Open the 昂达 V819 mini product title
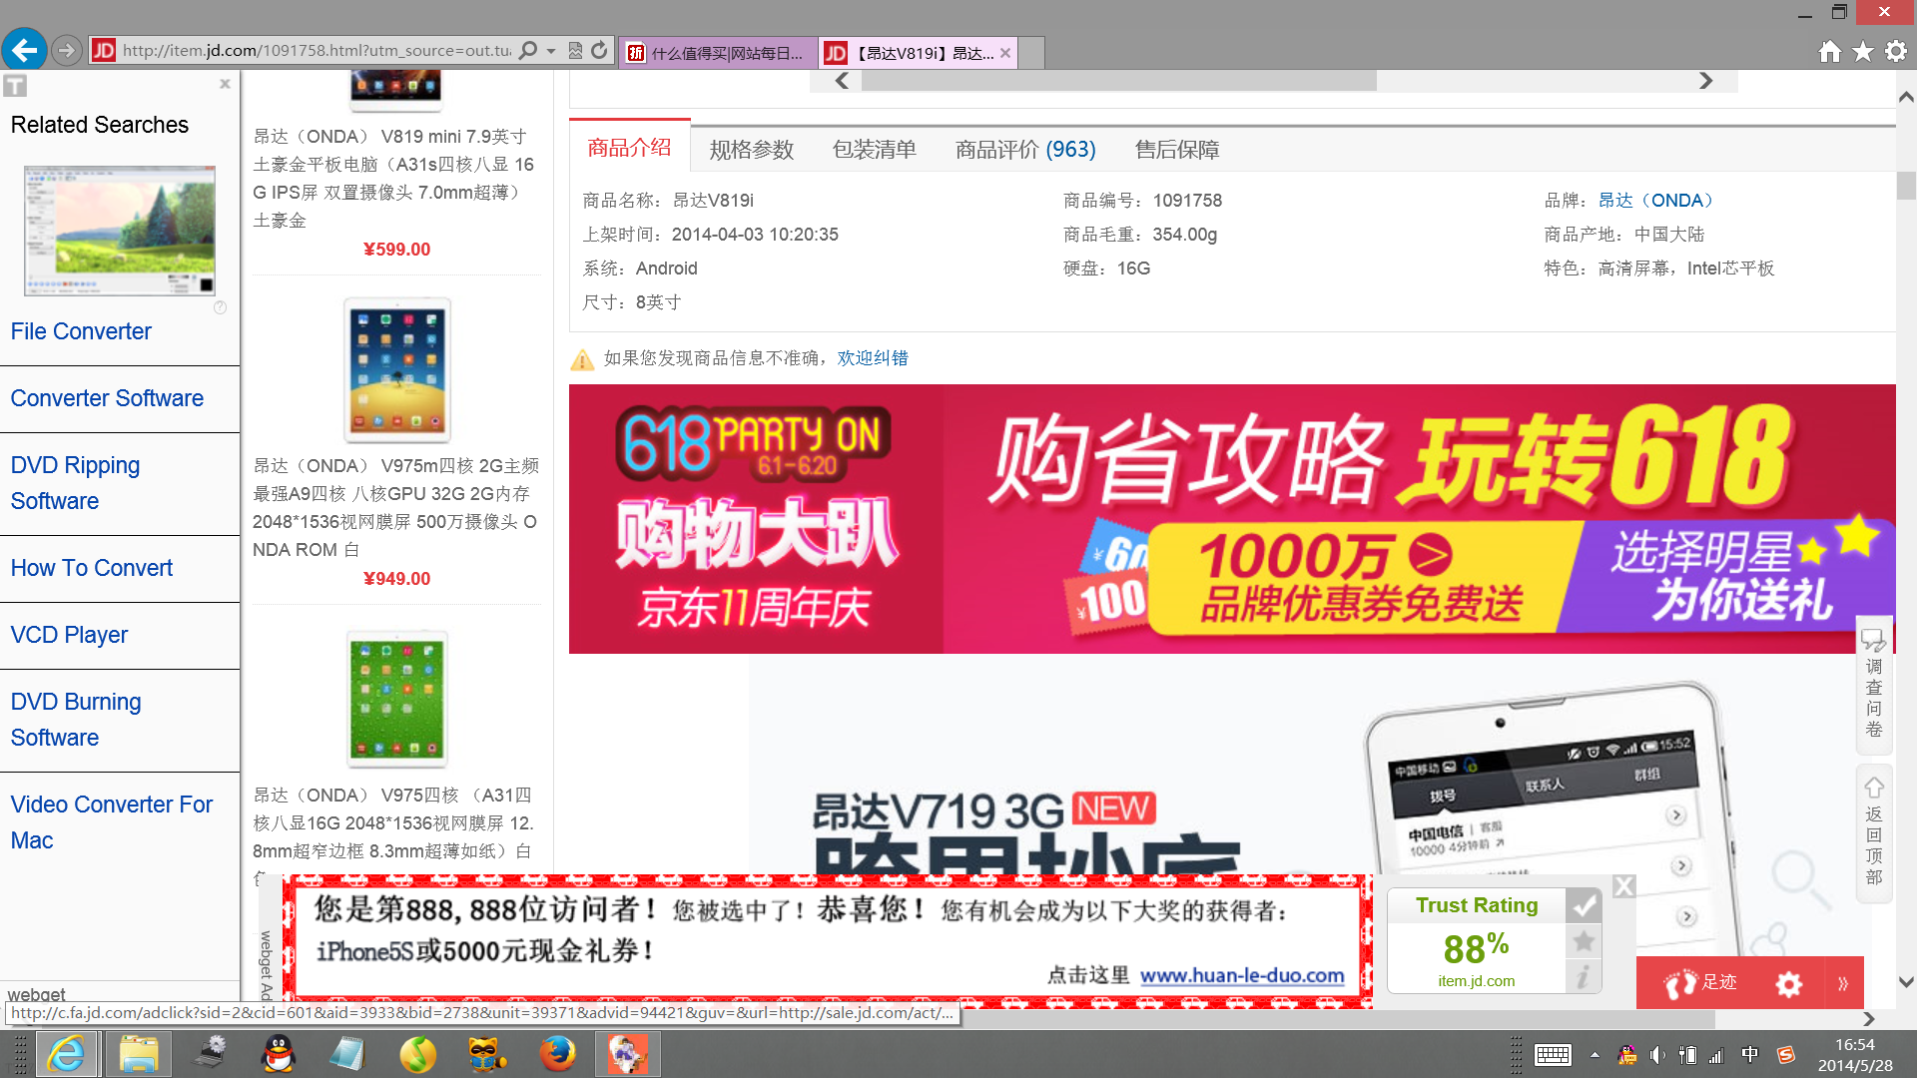The width and height of the screenshot is (1917, 1078). point(395,178)
